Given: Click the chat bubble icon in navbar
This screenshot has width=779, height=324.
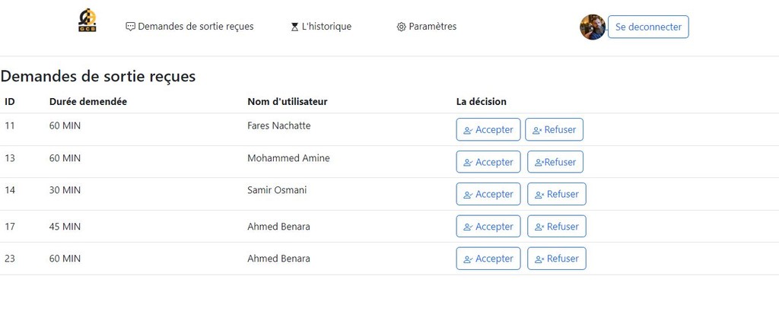Looking at the screenshot, I should pyautogui.click(x=131, y=27).
